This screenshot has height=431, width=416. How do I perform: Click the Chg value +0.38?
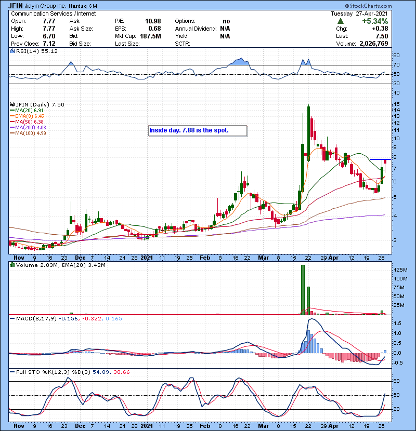pos(380,29)
